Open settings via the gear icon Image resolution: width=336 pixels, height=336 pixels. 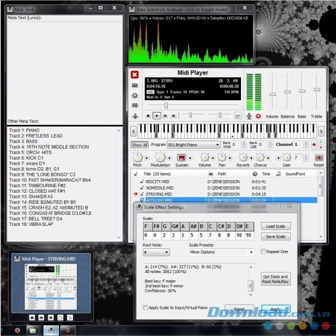point(135,96)
